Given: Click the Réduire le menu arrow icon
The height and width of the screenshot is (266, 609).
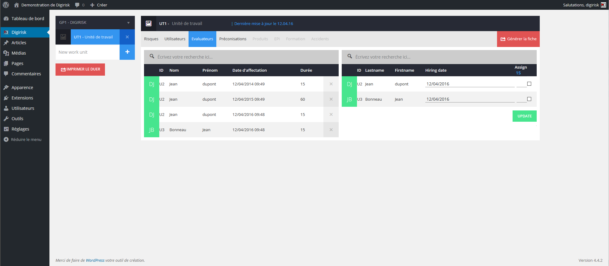Looking at the screenshot, I should (6, 139).
